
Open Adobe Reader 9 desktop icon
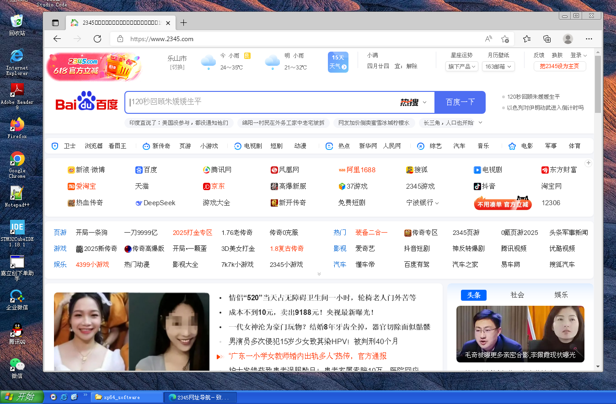pos(17,96)
